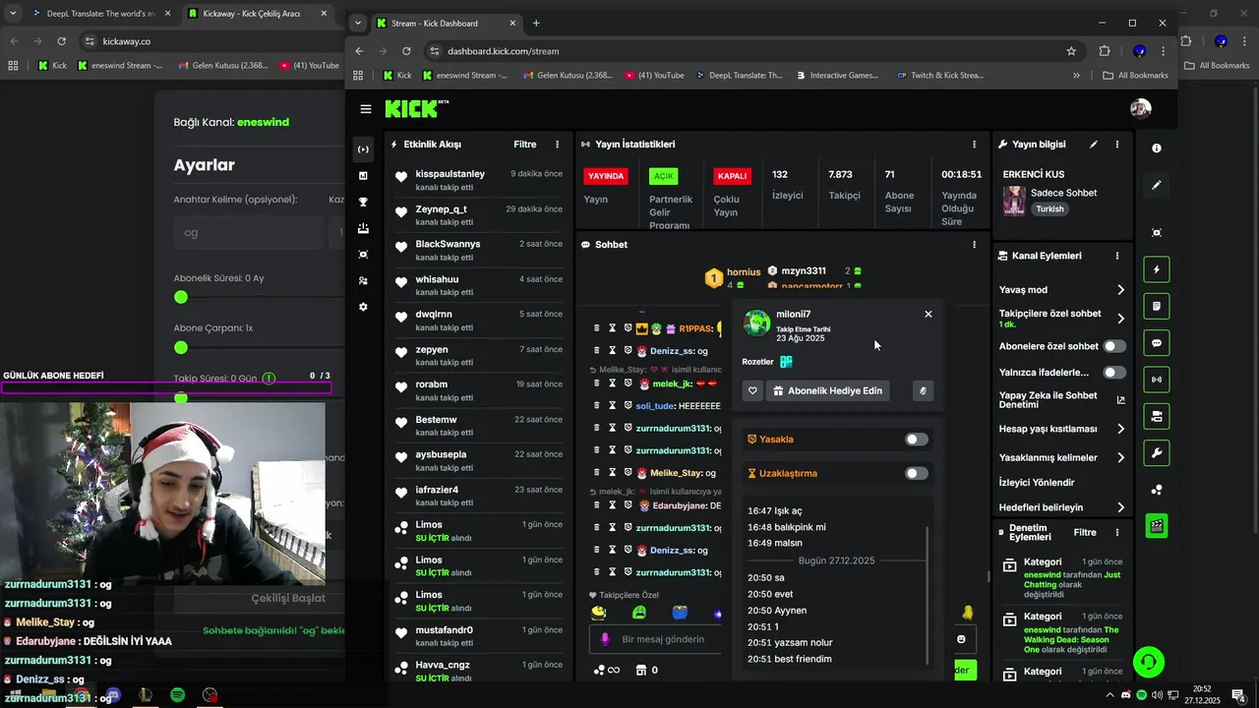This screenshot has width=1259, height=708.
Task: Open the trophy icon in left sidebar
Action: coord(363,202)
